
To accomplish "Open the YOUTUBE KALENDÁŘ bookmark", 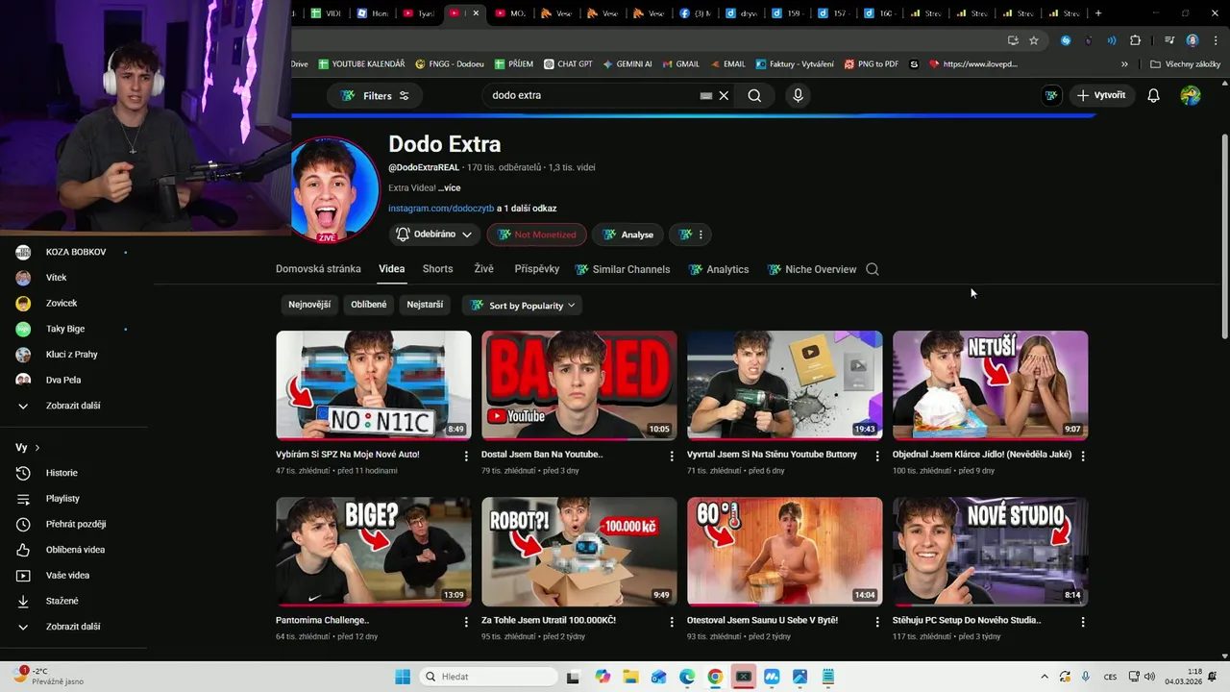I will tap(360, 64).
